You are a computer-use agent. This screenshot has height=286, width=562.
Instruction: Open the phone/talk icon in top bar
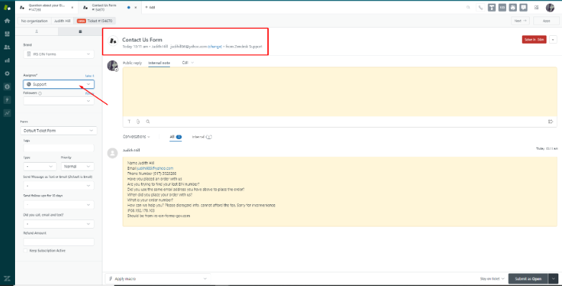480,7
